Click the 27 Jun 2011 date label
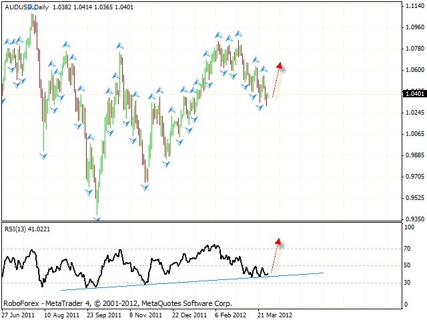 pyautogui.click(x=18, y=315)
